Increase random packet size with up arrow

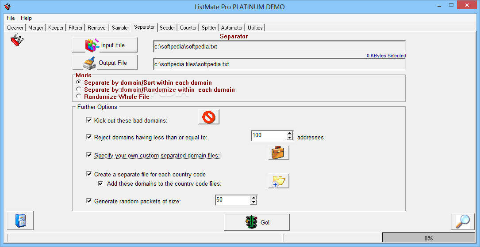(x=253, y=198)
